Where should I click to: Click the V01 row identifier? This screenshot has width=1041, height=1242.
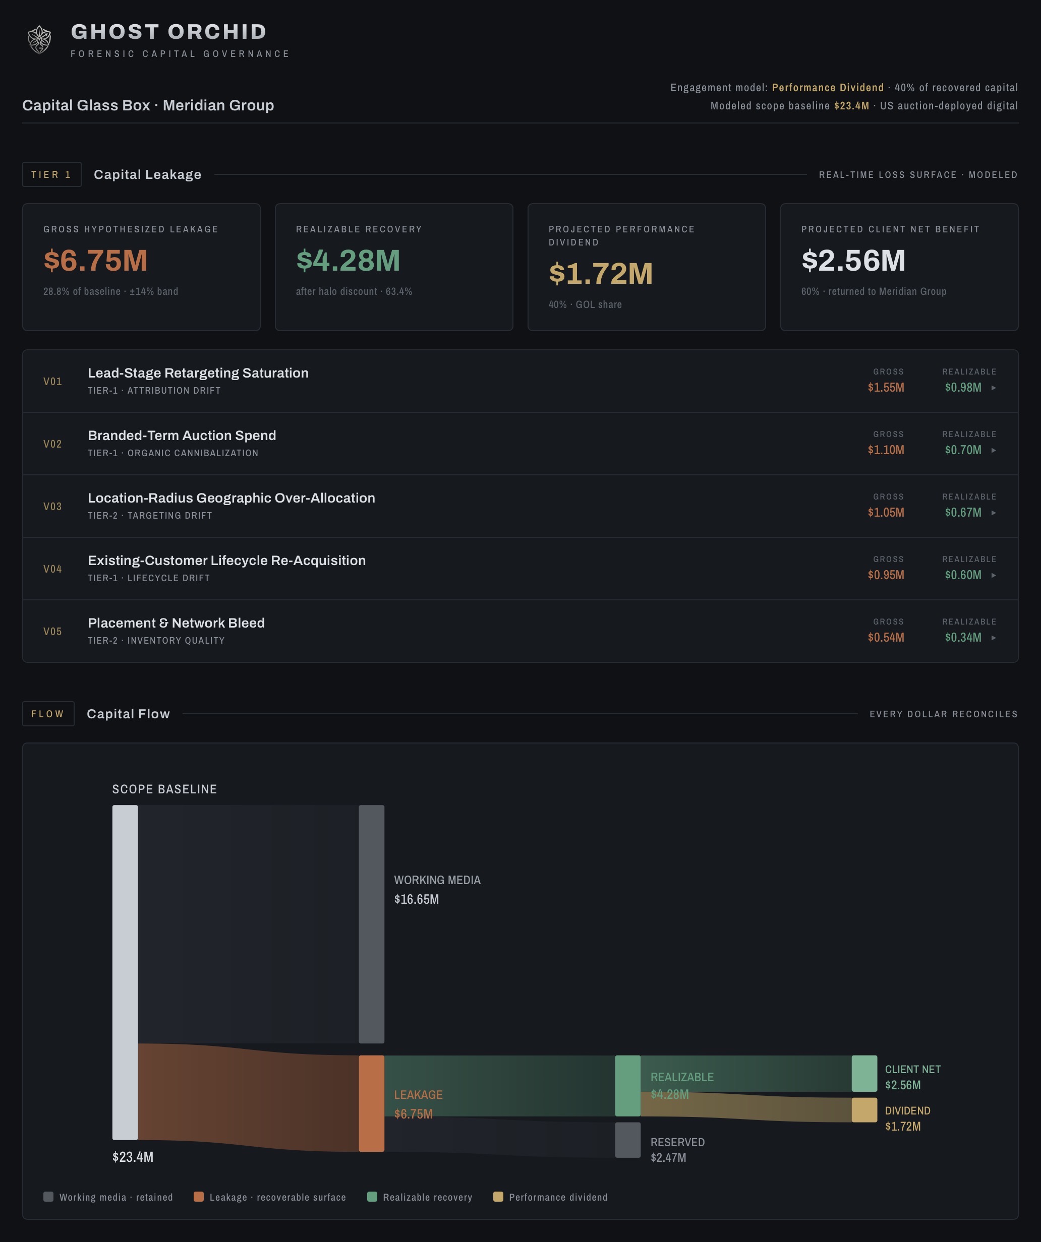point(52,382)
